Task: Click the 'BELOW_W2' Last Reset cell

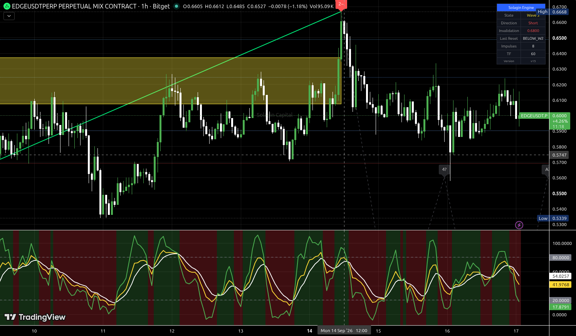Action: point(533,39)
